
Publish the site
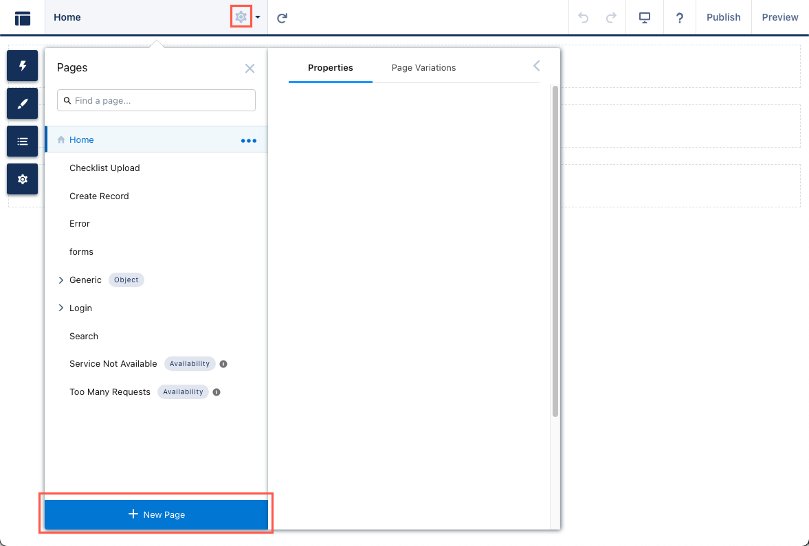[723, 18]
